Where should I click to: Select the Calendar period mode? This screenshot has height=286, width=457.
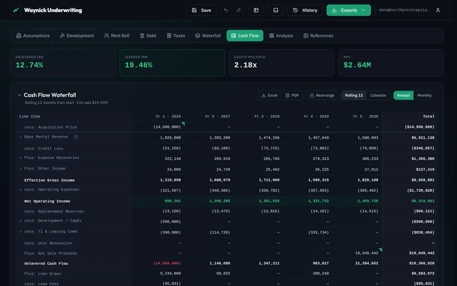[x=378, y=95]
